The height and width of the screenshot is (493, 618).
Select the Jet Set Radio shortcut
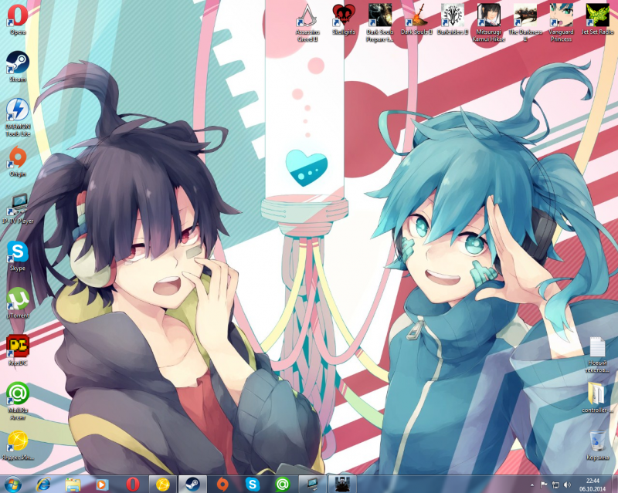[x=597, y=20]
